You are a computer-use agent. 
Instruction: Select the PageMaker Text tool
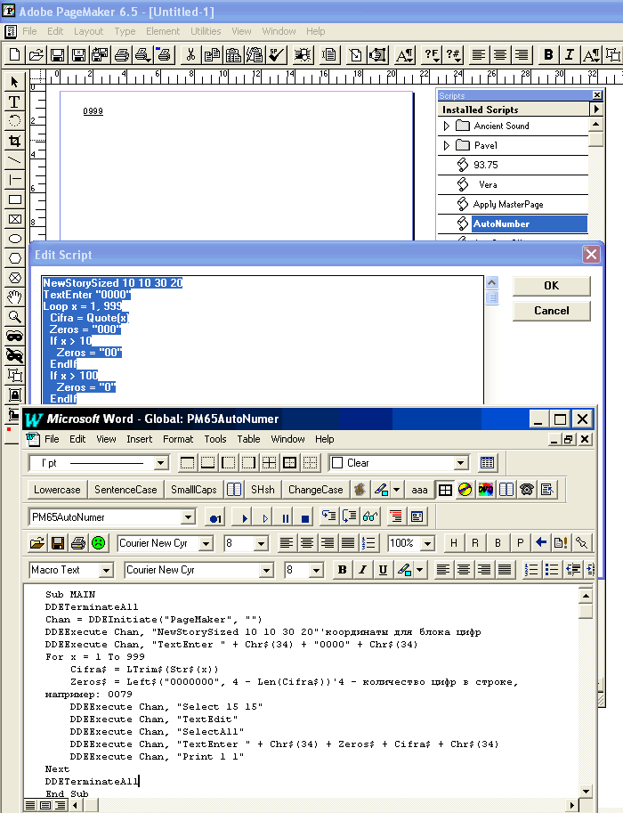[14, 102]
